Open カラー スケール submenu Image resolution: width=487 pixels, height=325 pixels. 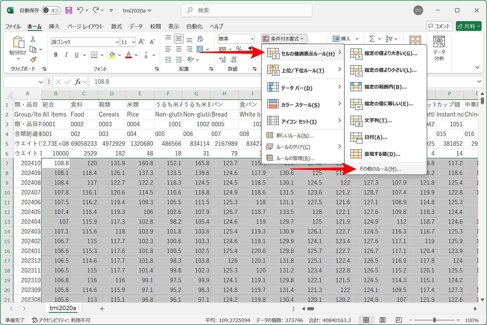click(x=303, y=105)
